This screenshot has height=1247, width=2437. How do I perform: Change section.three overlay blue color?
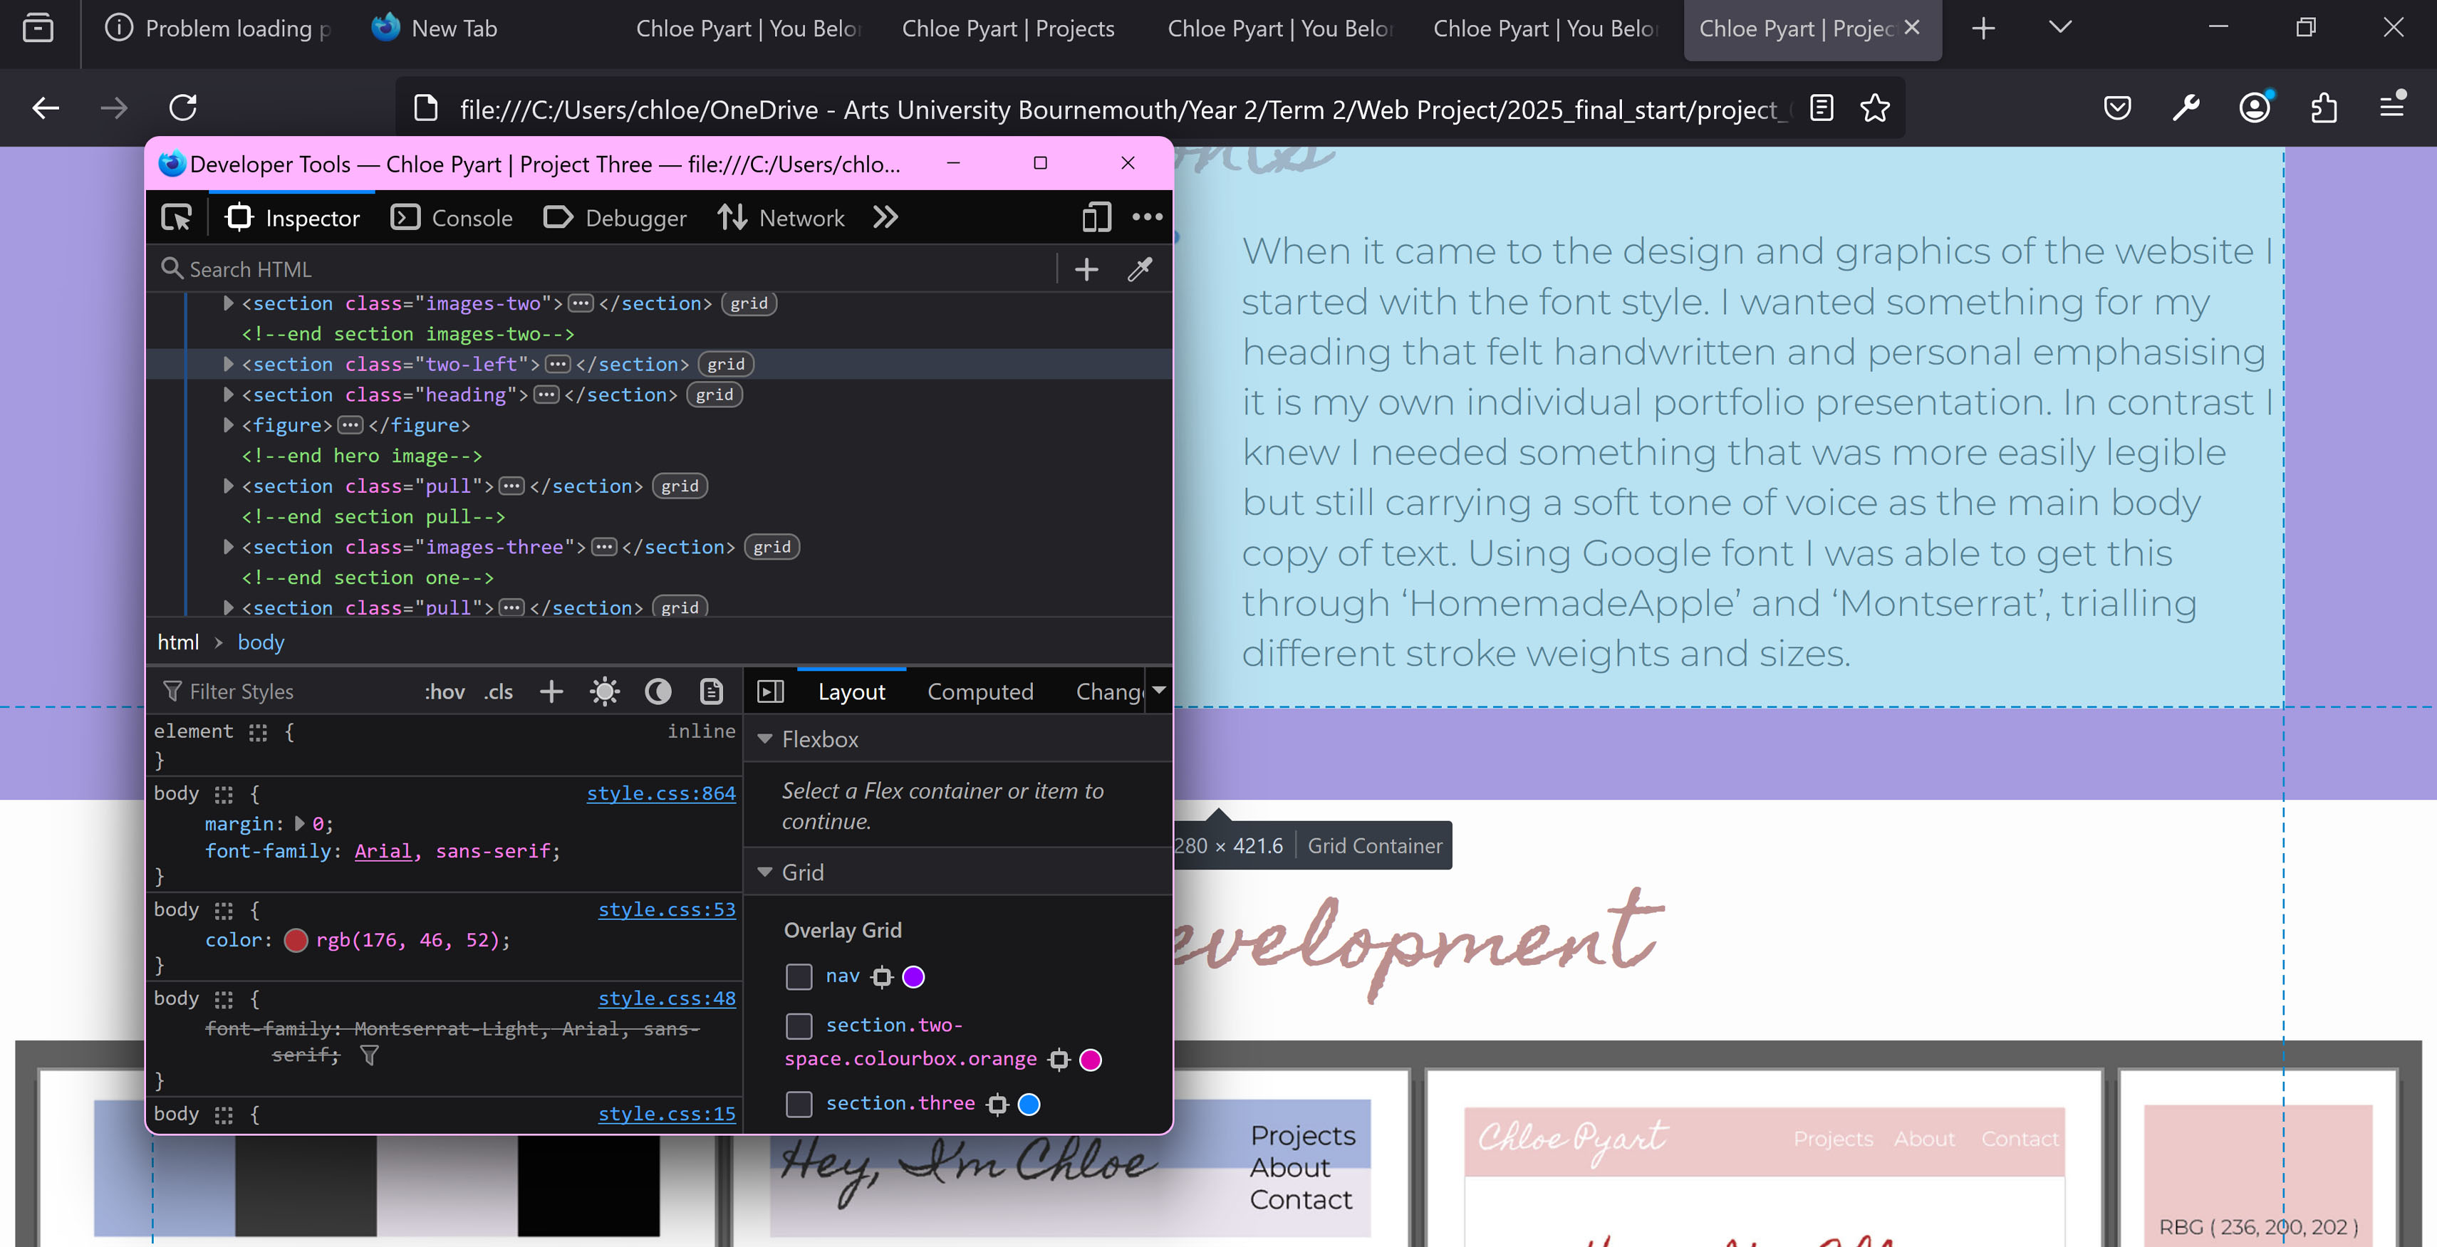tap(1029, 1104)
